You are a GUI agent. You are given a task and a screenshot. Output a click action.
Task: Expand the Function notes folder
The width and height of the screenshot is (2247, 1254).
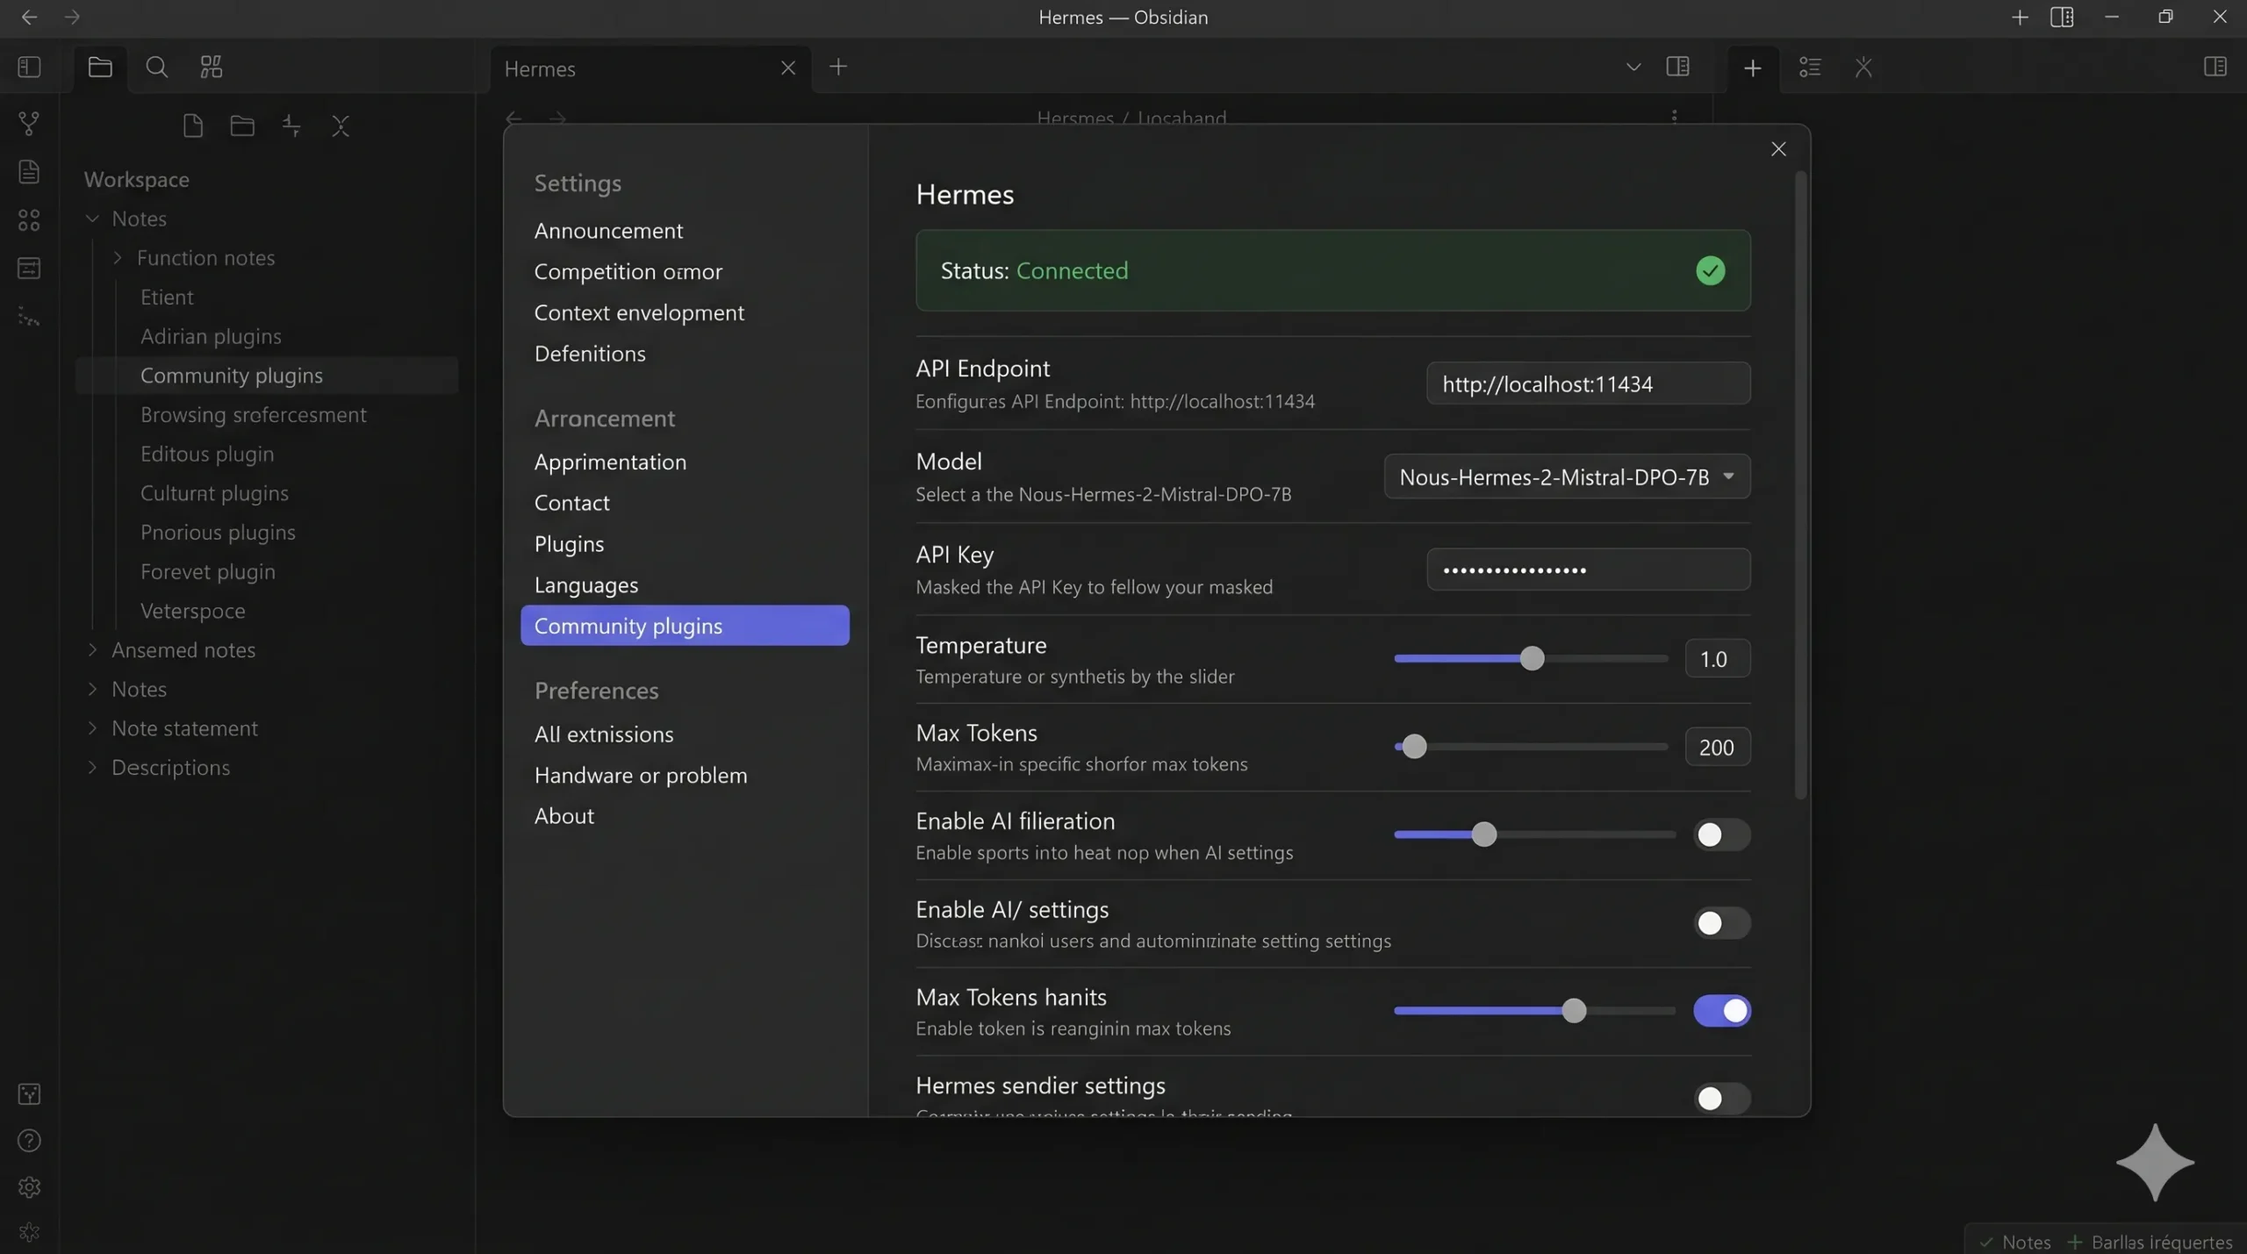coord(118,258)
